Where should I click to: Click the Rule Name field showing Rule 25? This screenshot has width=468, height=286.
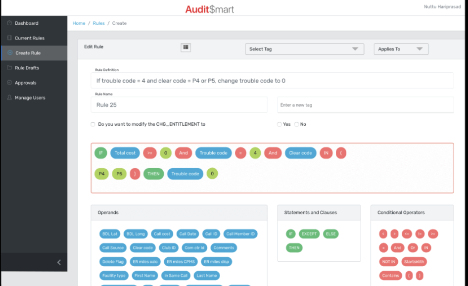[x=179, y=105]
